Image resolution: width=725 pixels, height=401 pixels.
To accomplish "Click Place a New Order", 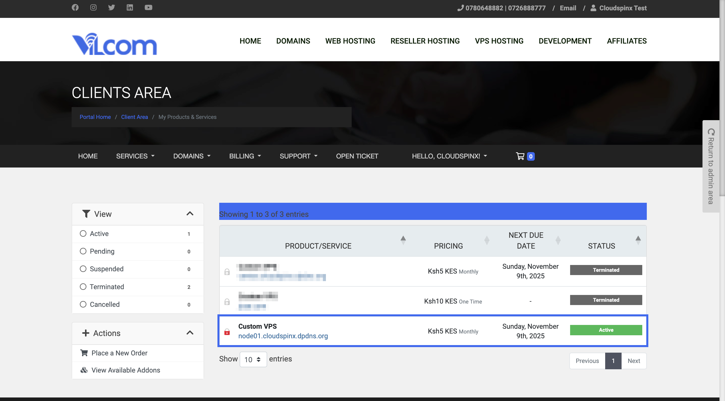I will 119,353.
